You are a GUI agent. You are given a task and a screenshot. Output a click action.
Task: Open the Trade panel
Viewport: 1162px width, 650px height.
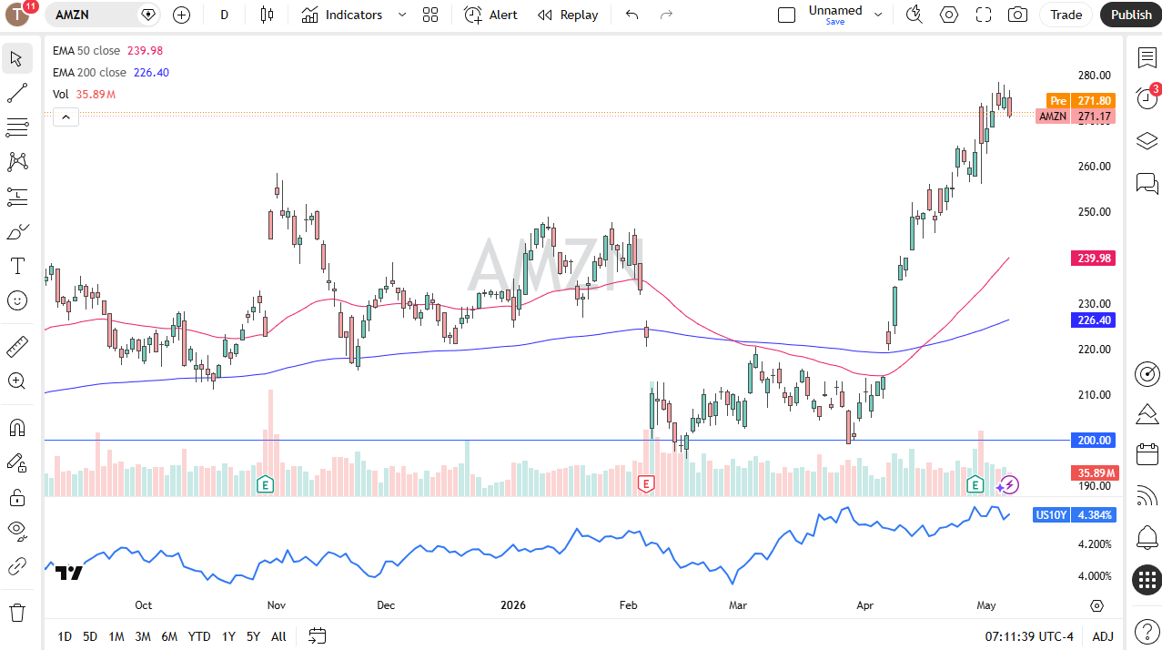[x=1066, y=15]
